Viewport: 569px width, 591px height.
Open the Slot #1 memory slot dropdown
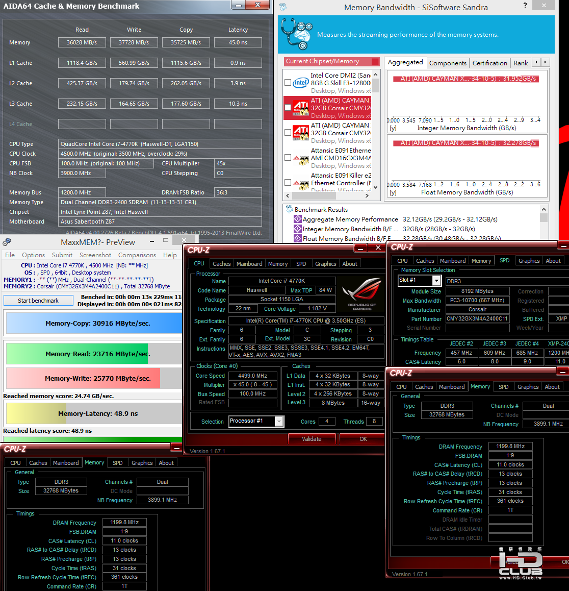(x=436, y=280)
